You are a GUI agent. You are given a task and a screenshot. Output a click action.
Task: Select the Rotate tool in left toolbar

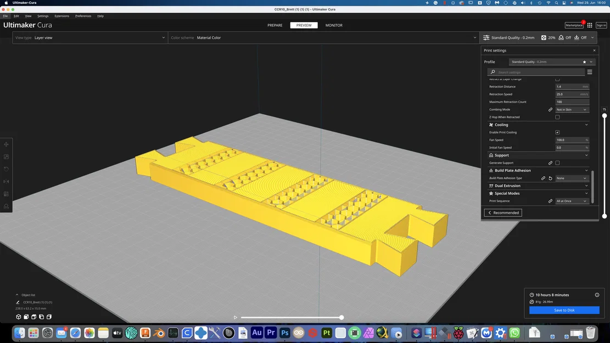tap(6, 169)
